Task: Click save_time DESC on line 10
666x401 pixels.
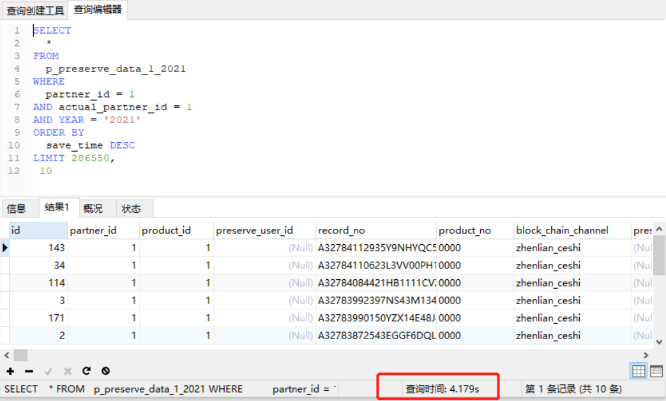Action: pyautogui.click(x=91, y=145)
